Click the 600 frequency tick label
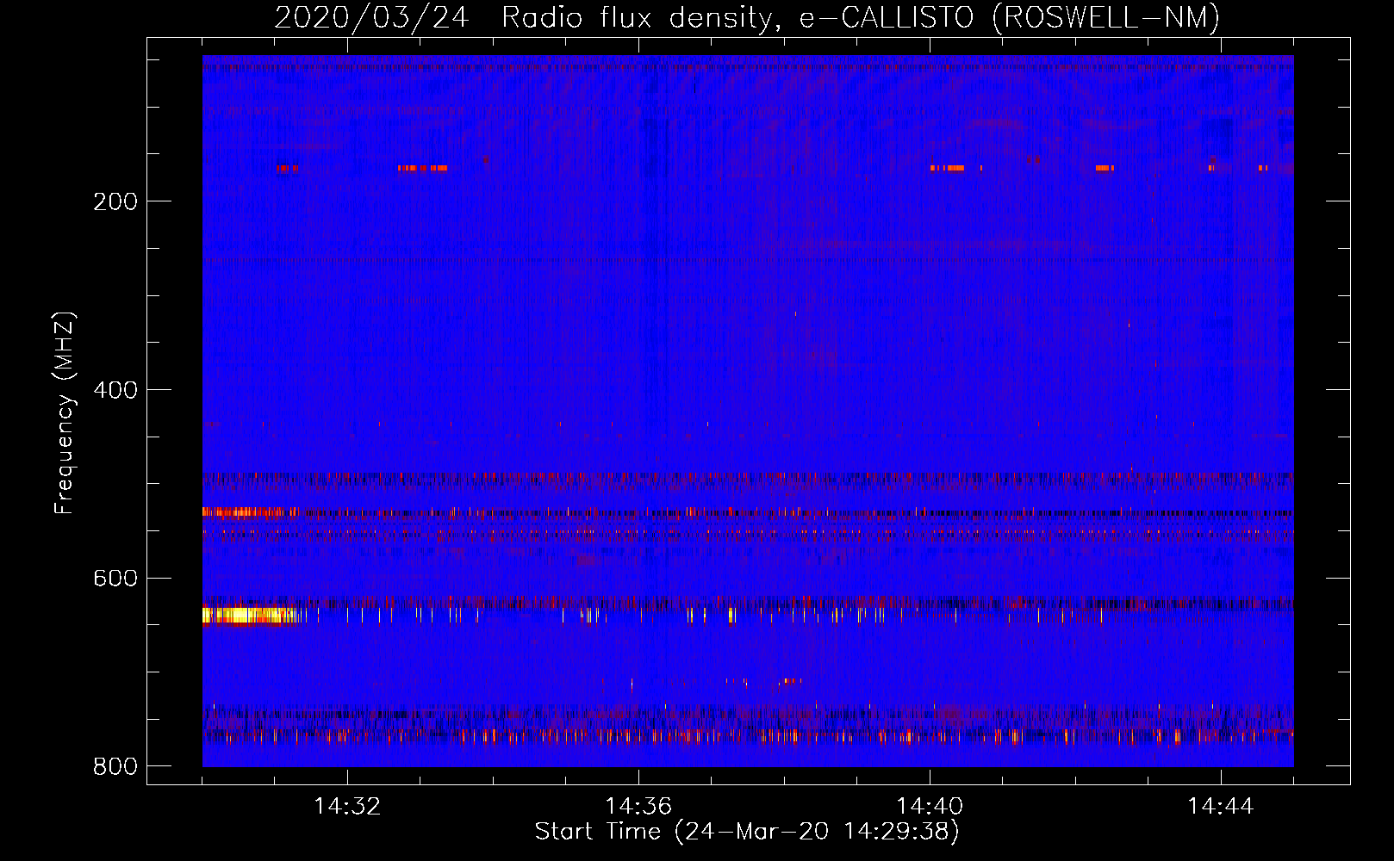 (115, 579)
